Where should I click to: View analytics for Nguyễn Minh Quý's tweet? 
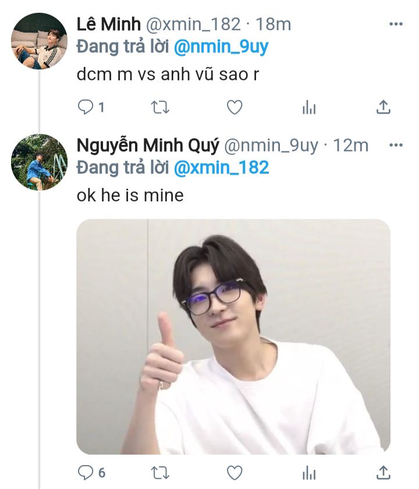309,472
